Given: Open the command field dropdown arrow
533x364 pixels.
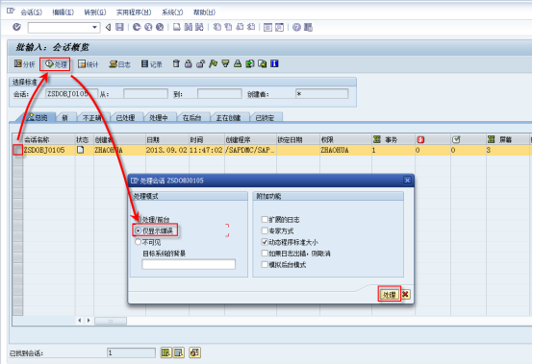Looking at the screenshot, I should click(x=95, y=27).
